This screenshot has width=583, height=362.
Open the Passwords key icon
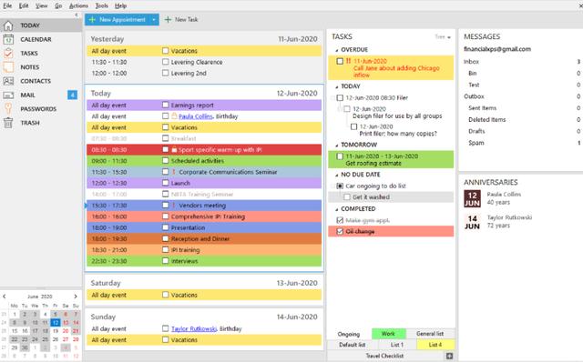(8, 109)
